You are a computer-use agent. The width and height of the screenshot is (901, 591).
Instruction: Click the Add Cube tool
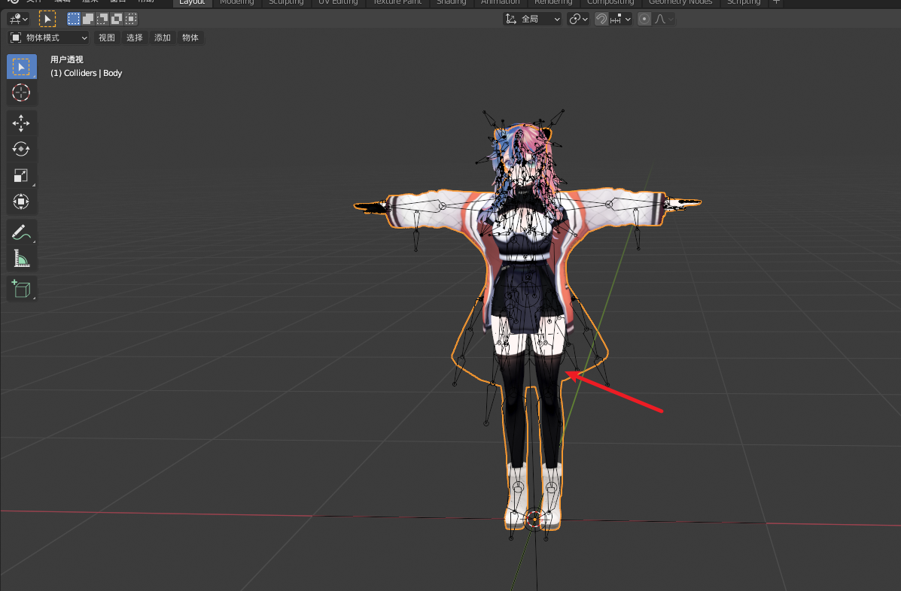tap(21, 289)
